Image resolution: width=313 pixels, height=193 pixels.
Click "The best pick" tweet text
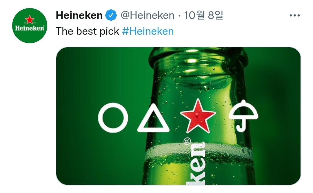coord(87,31)
